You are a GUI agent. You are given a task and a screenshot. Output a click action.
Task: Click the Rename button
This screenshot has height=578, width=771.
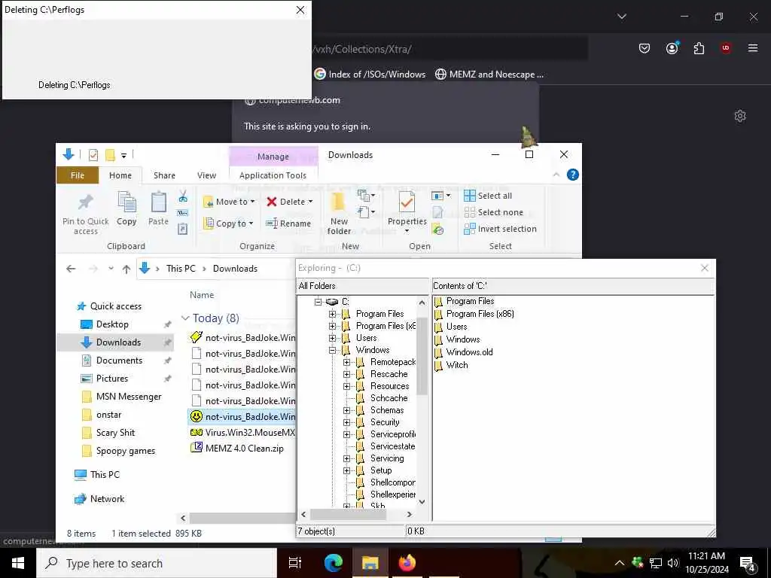pyautogui.click(x=288, y=223)
